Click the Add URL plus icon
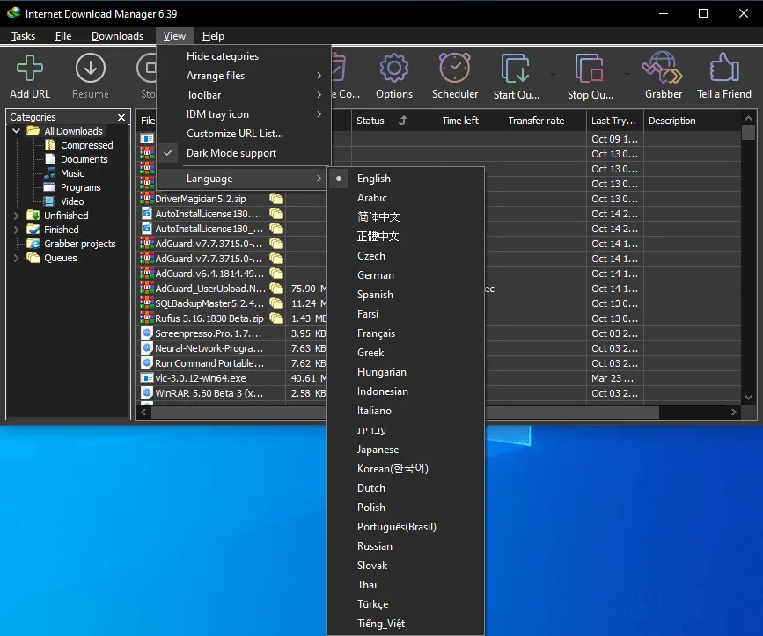The width and height of the screenshot is (763, 636). [x=30, y=68]
